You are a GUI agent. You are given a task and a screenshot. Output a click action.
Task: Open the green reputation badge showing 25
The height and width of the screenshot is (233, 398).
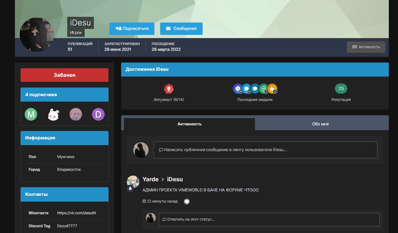(341, 89)
